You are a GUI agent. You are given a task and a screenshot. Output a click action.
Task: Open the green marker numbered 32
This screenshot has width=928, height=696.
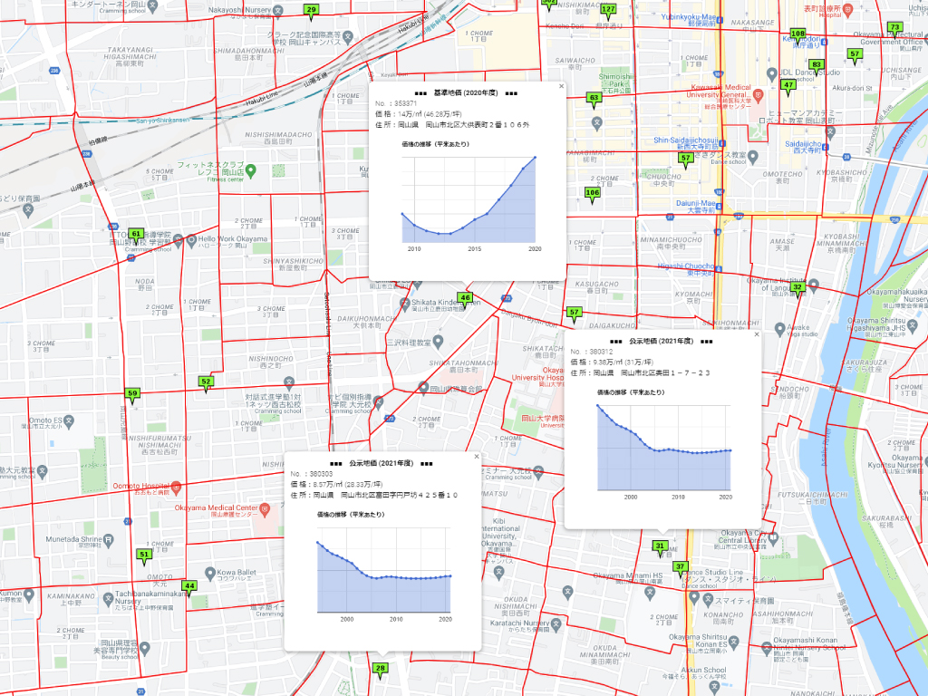797,287
